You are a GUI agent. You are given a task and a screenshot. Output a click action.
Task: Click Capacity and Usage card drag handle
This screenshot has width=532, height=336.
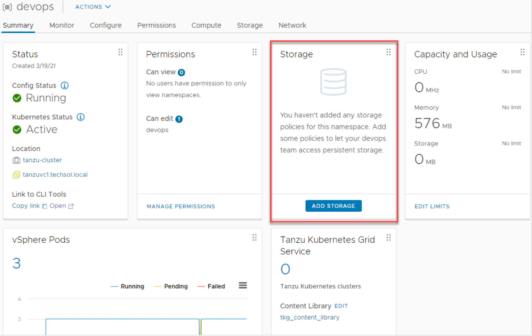click(x=522, y=52)
